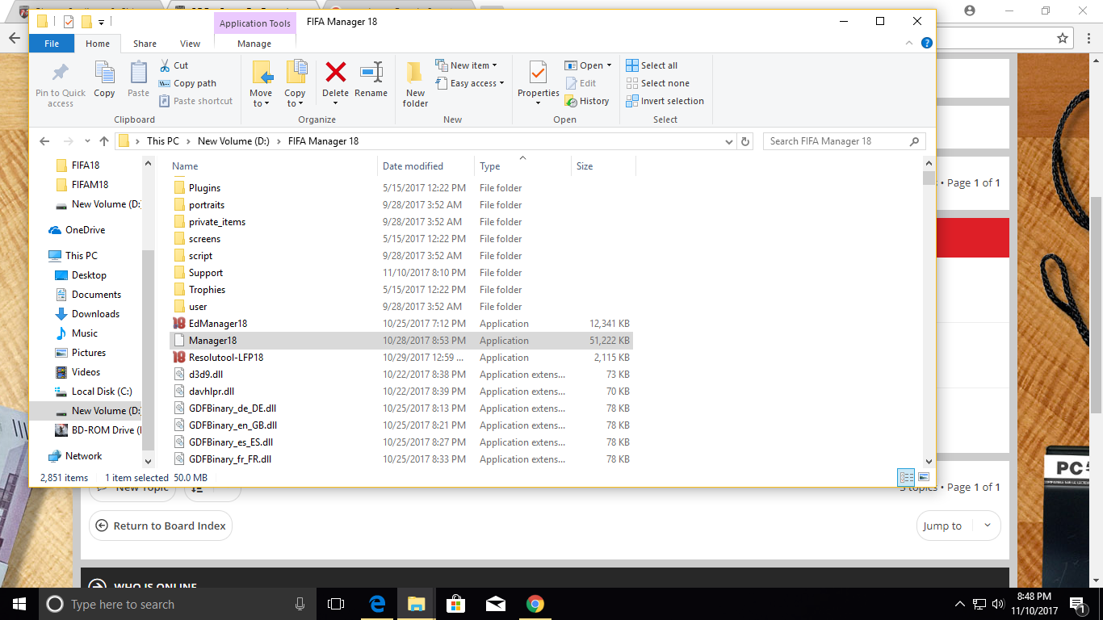Image resolution: width=1103 pixels, height=620 pixels.
Task: Expand the Easy access dropdown
Action: pyautogui.click(x=469, y=83)
